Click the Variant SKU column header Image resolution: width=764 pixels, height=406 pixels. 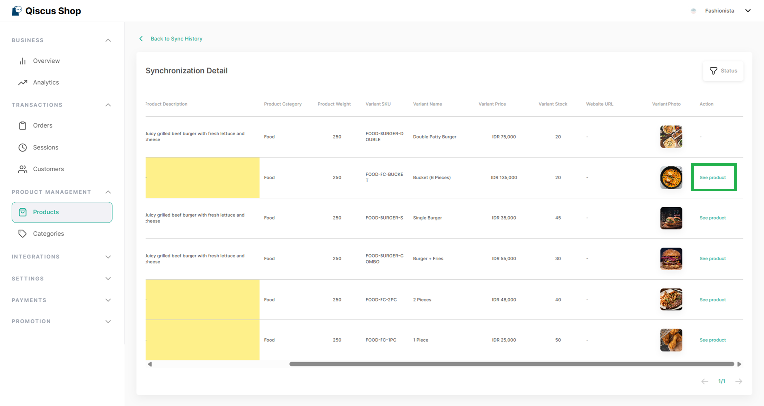click(378, 104)
